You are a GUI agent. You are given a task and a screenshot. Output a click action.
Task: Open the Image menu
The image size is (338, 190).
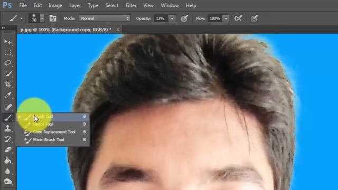pos(55,5)
